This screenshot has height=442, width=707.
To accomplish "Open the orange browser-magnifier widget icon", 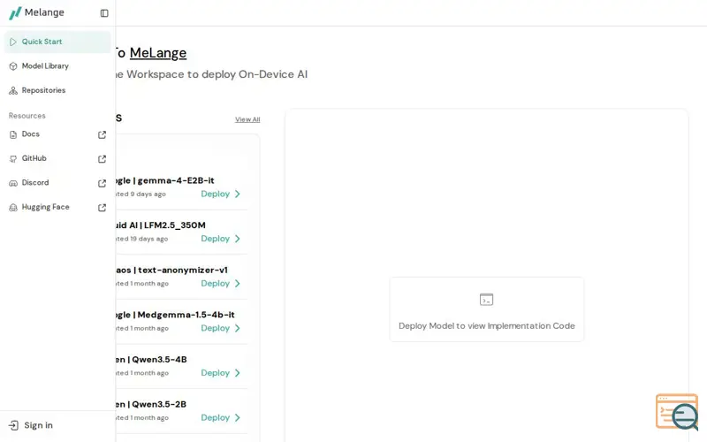I will coord(677,412).
